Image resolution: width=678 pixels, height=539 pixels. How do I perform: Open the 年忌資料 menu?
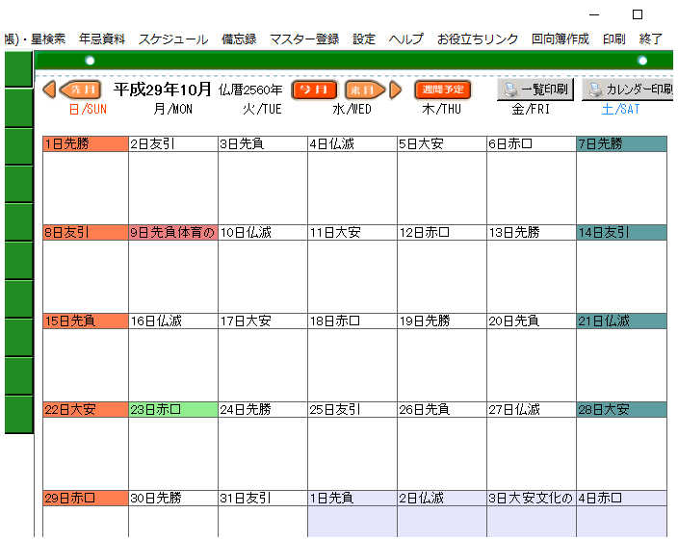(102, 39)
